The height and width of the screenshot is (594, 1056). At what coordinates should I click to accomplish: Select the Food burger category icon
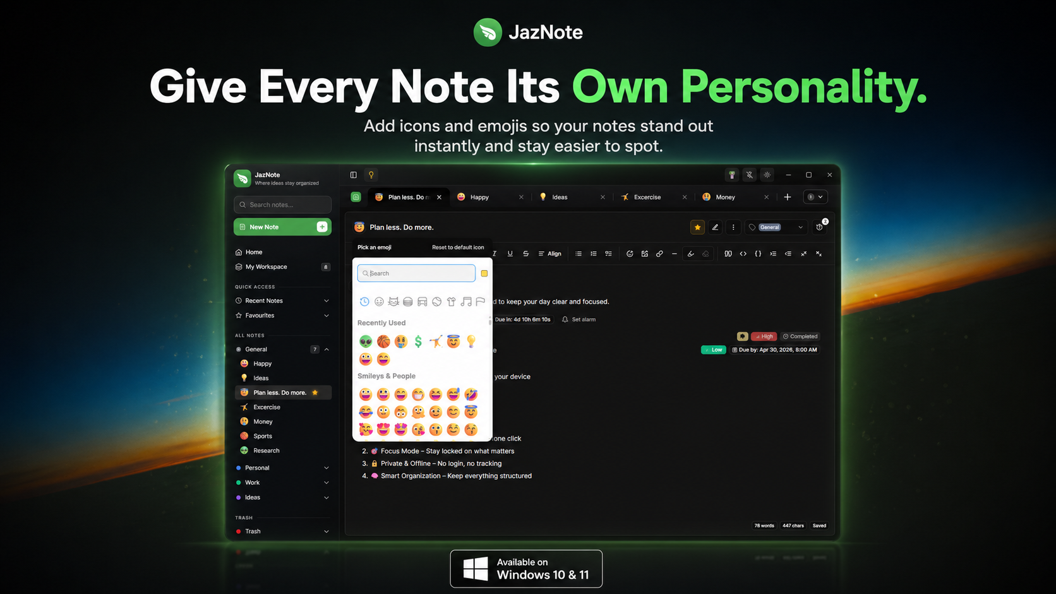point(408,302)
